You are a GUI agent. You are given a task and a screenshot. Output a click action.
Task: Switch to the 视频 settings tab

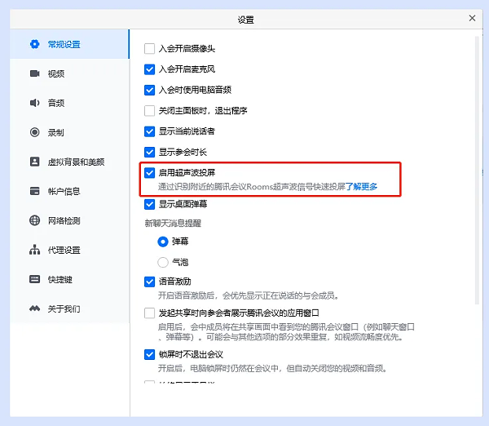(x=69, y=73)
